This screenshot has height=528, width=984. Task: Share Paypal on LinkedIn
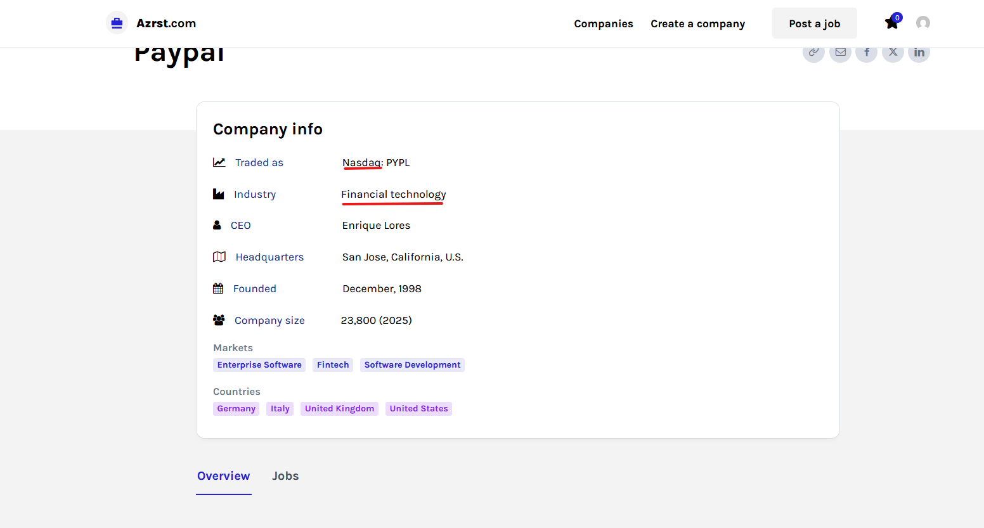(x=919, y=52)
